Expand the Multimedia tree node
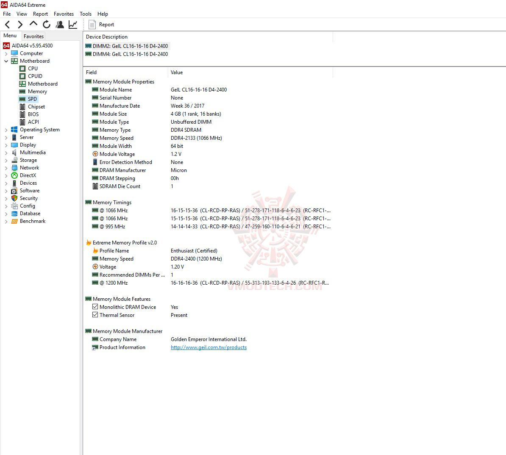This screenshot has height=455, width=506. pyautogui.click(x=6, y=153)
